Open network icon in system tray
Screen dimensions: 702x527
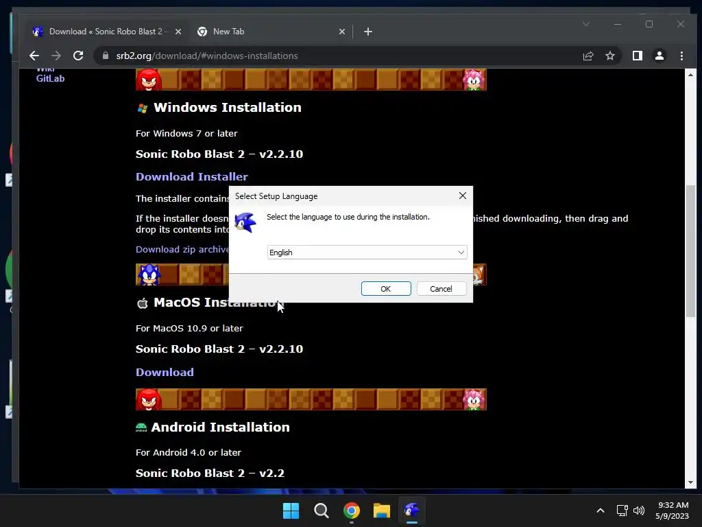(x=622, y=511)
